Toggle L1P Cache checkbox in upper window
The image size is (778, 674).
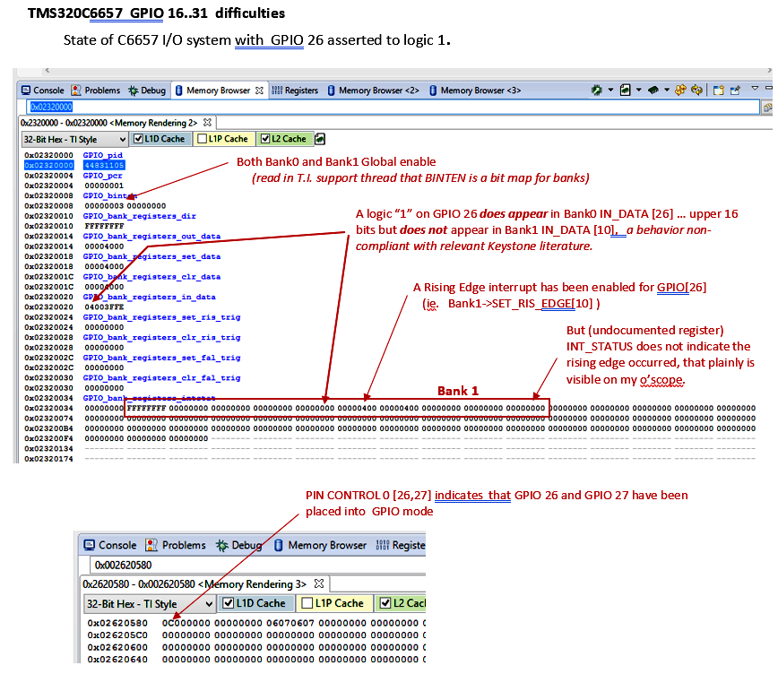(202, 139)
